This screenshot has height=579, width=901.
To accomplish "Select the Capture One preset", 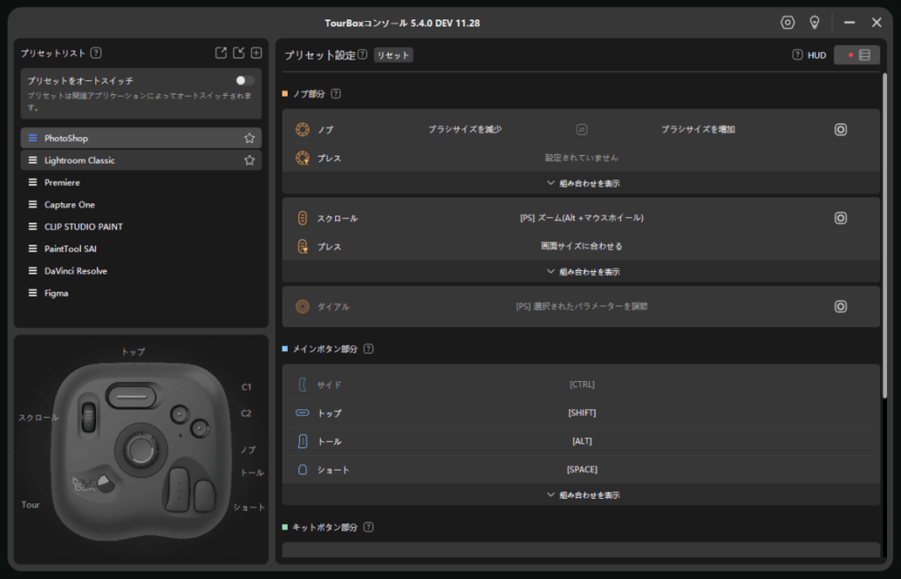I will 142,204.
